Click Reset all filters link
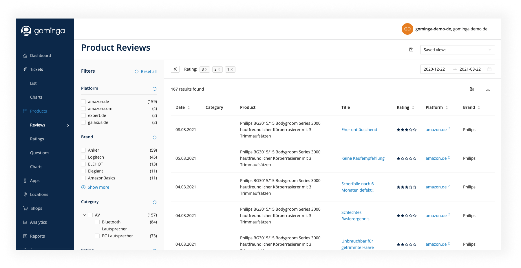 tap(146, 71)
